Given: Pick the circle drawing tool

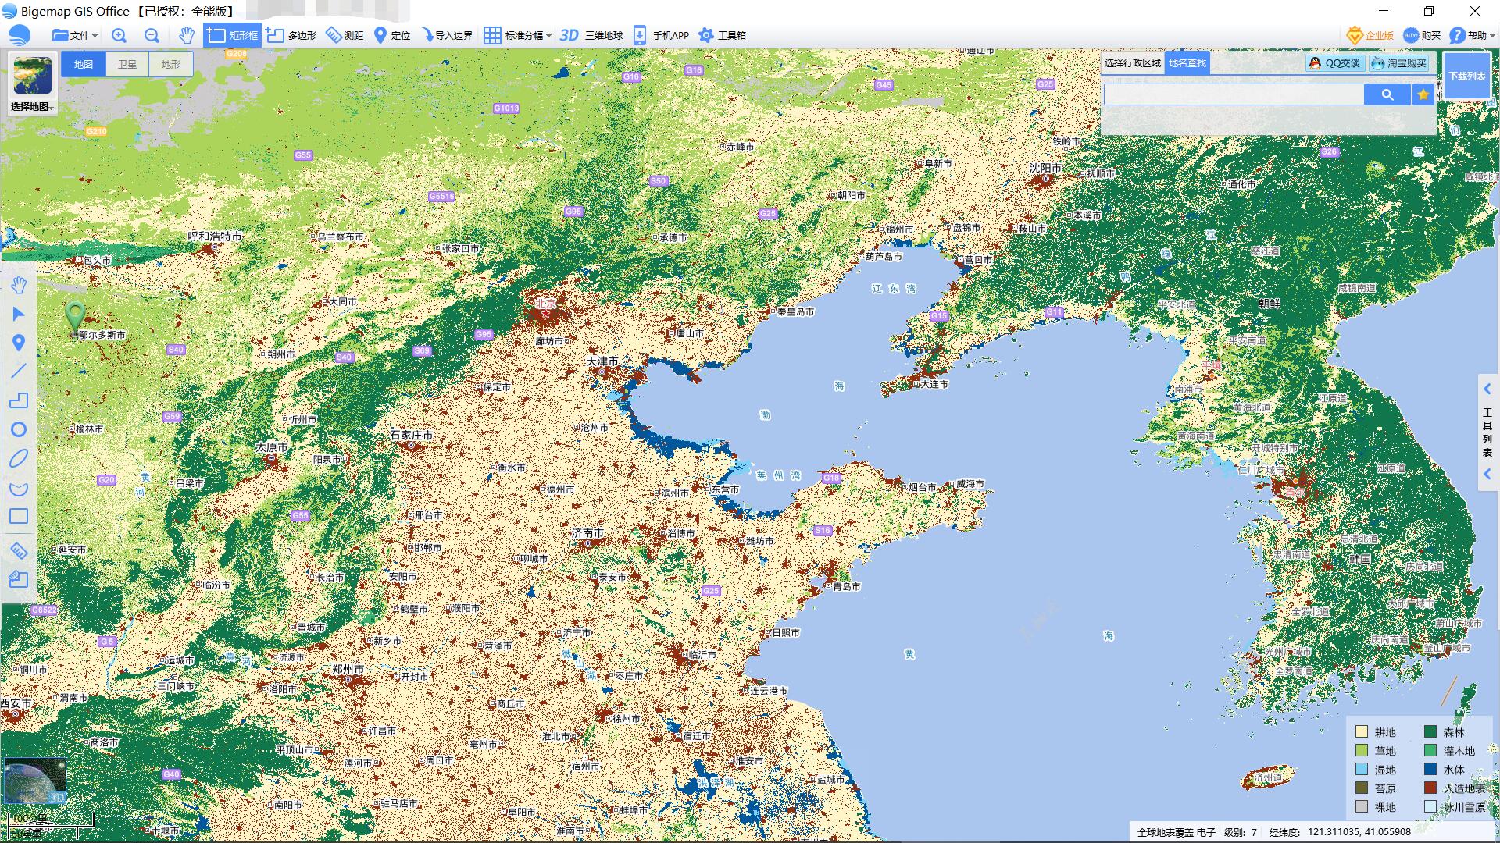Looking at the screenshot, I should [x=19, y=429].
